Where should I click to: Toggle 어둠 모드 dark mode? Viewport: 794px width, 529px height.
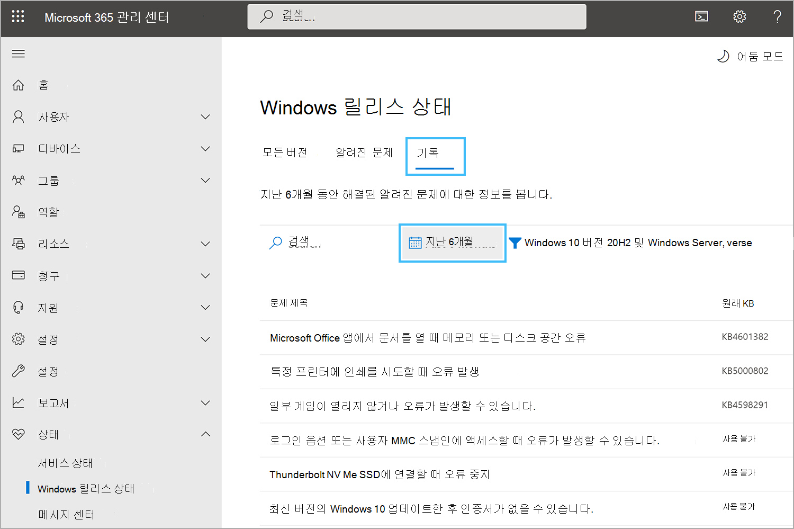[750, 56]
